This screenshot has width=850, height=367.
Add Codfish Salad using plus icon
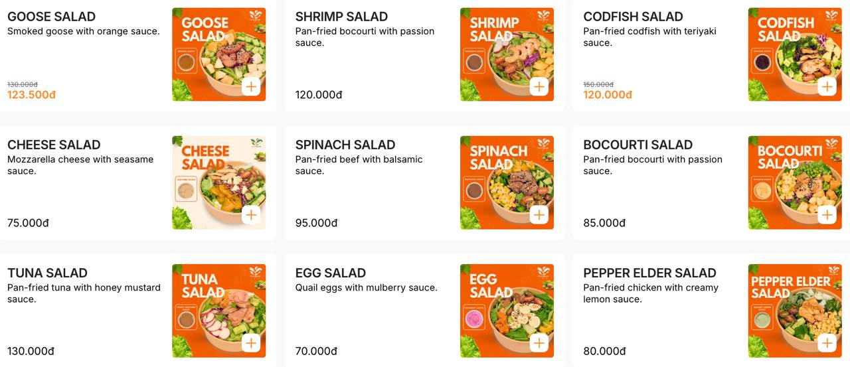(827, 86)
